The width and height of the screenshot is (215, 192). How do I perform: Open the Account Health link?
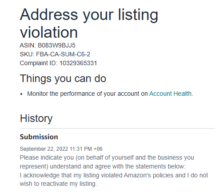point(170,94)
